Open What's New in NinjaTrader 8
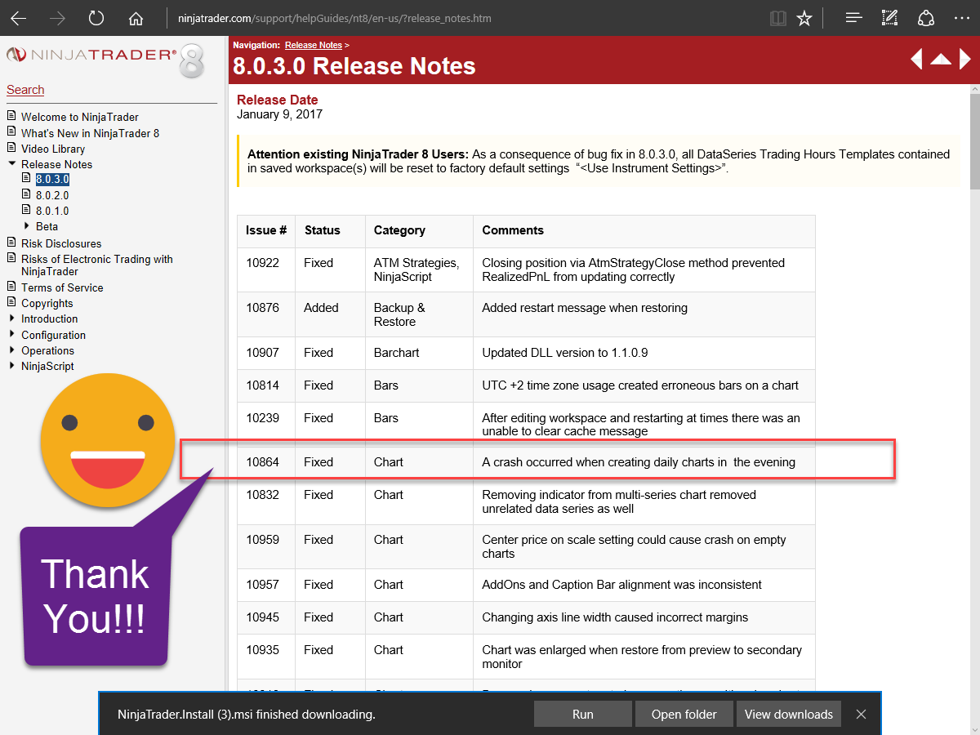This screenshot has height=735, width=980. coord(90,133)
